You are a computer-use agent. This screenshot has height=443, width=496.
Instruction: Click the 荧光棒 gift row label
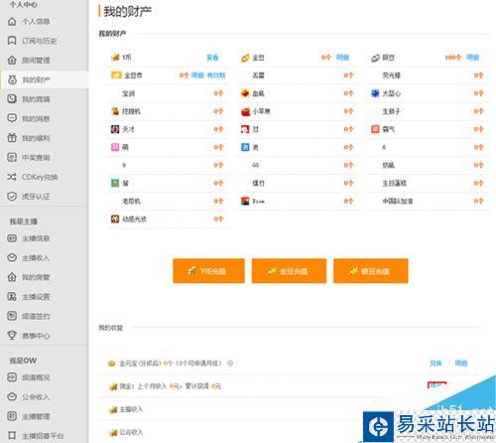(391, 75)
